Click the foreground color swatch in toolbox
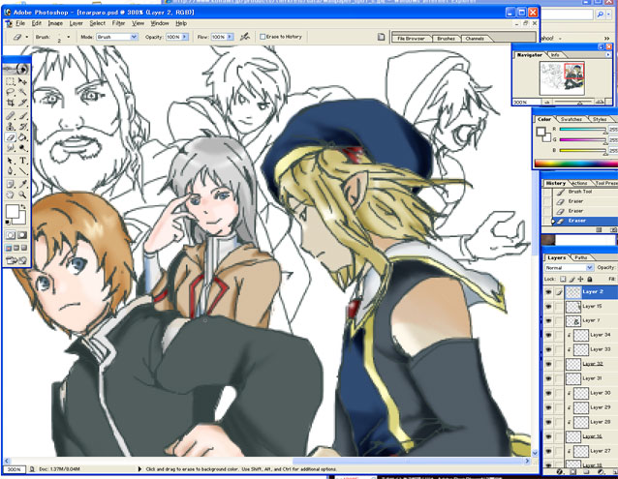The image size is (618, 479). (12, 211)
